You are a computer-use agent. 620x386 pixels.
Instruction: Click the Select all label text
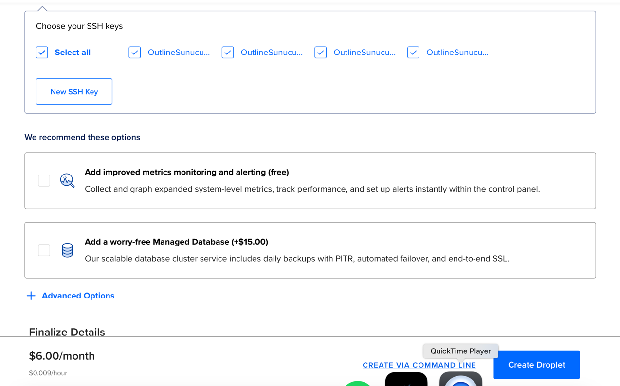(73, 53)
